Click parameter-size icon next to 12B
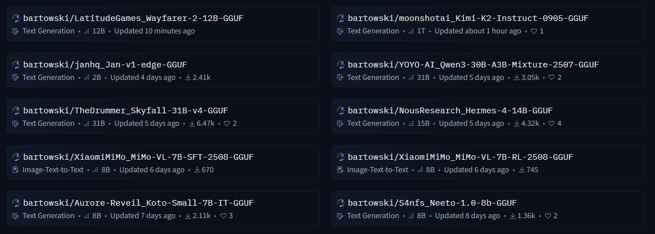 (x=86, y=31)
